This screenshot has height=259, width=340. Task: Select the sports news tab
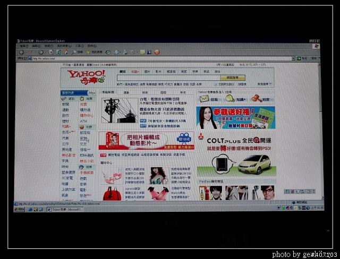126,92
